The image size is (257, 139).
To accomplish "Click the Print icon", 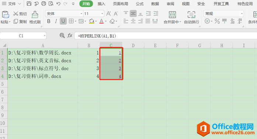I will tap(44, 4).
